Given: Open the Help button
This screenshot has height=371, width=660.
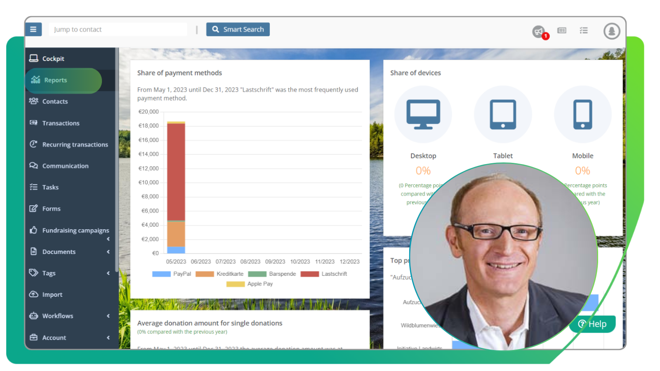Looking at the screenshot, I should 592,324.
